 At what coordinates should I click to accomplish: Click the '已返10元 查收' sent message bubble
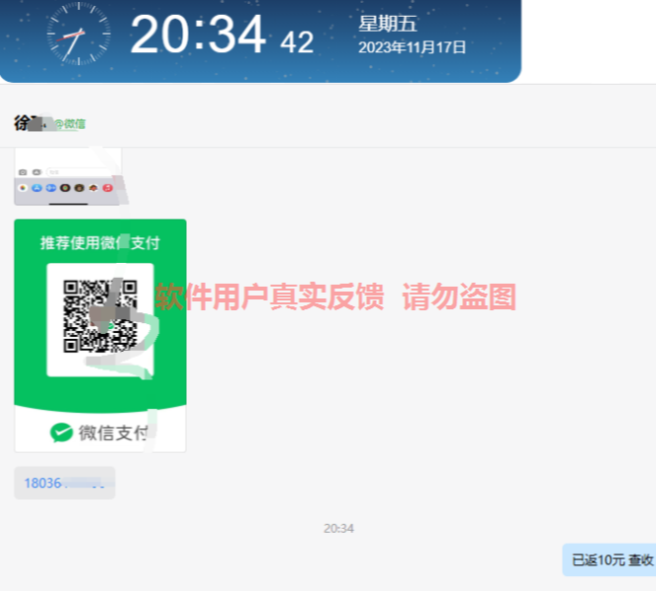611,560
